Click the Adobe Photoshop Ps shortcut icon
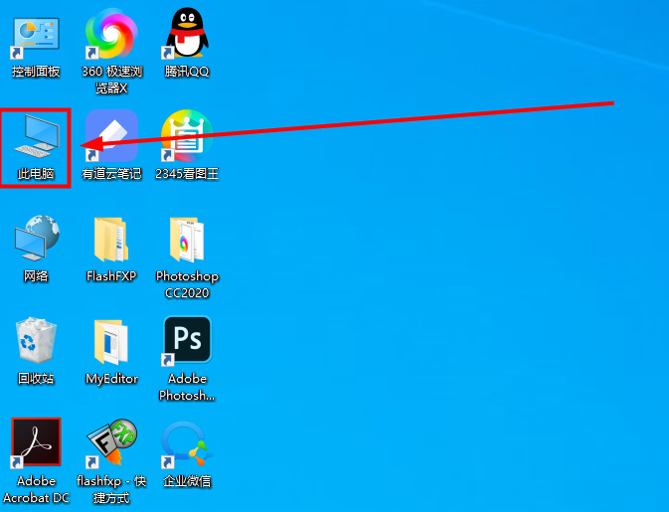 click(187, 342)
